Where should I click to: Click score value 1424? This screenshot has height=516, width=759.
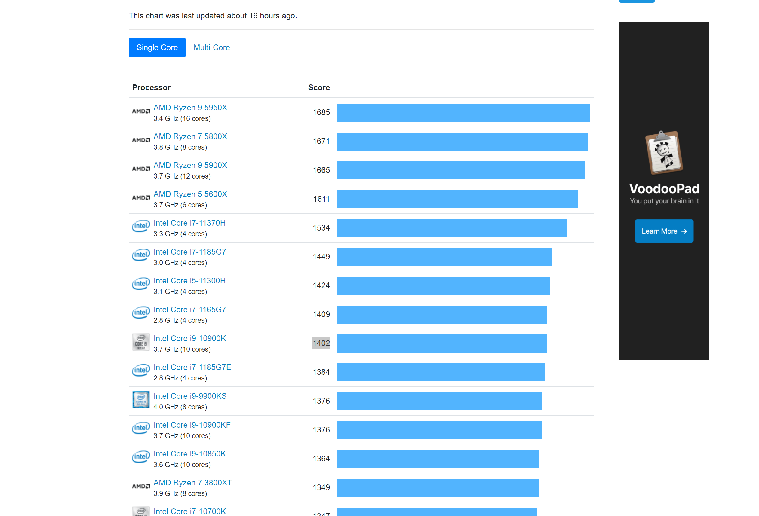pyautogui.click(x=321, y=285)
